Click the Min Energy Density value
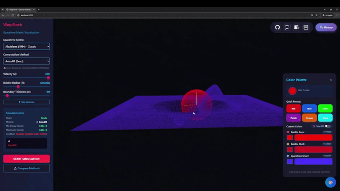The width and height of the screenshot is (340, 191). [43, 126]
